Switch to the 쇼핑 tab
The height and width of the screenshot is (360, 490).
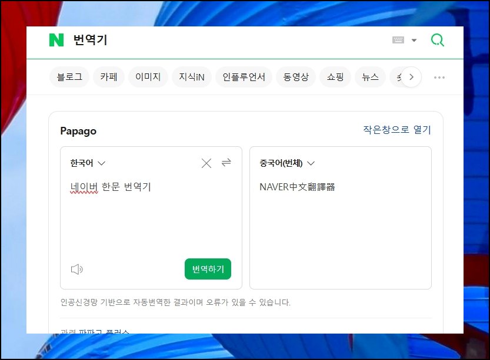point(335,77)
